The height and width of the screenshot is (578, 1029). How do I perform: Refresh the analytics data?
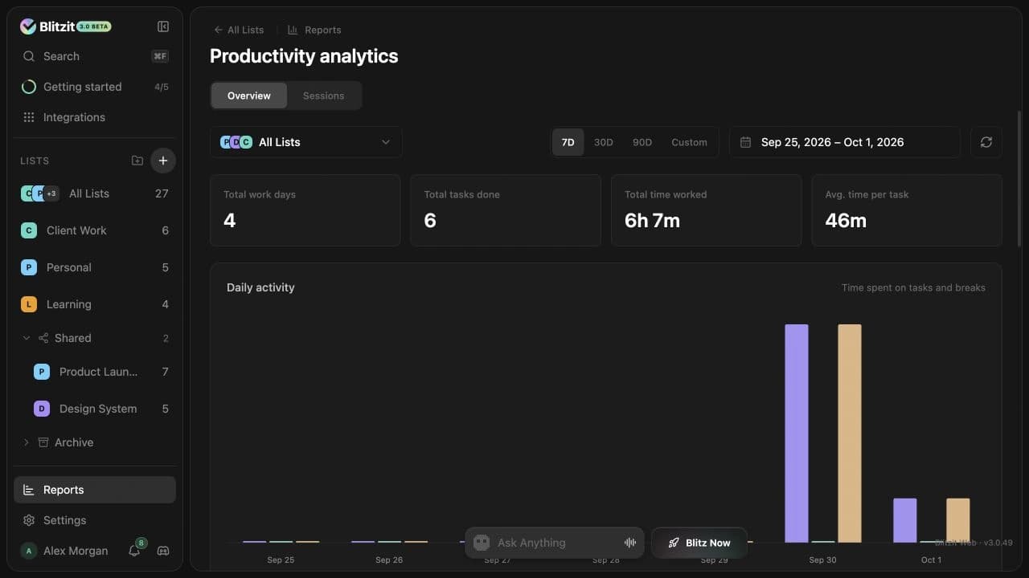[x=986, y=142]
